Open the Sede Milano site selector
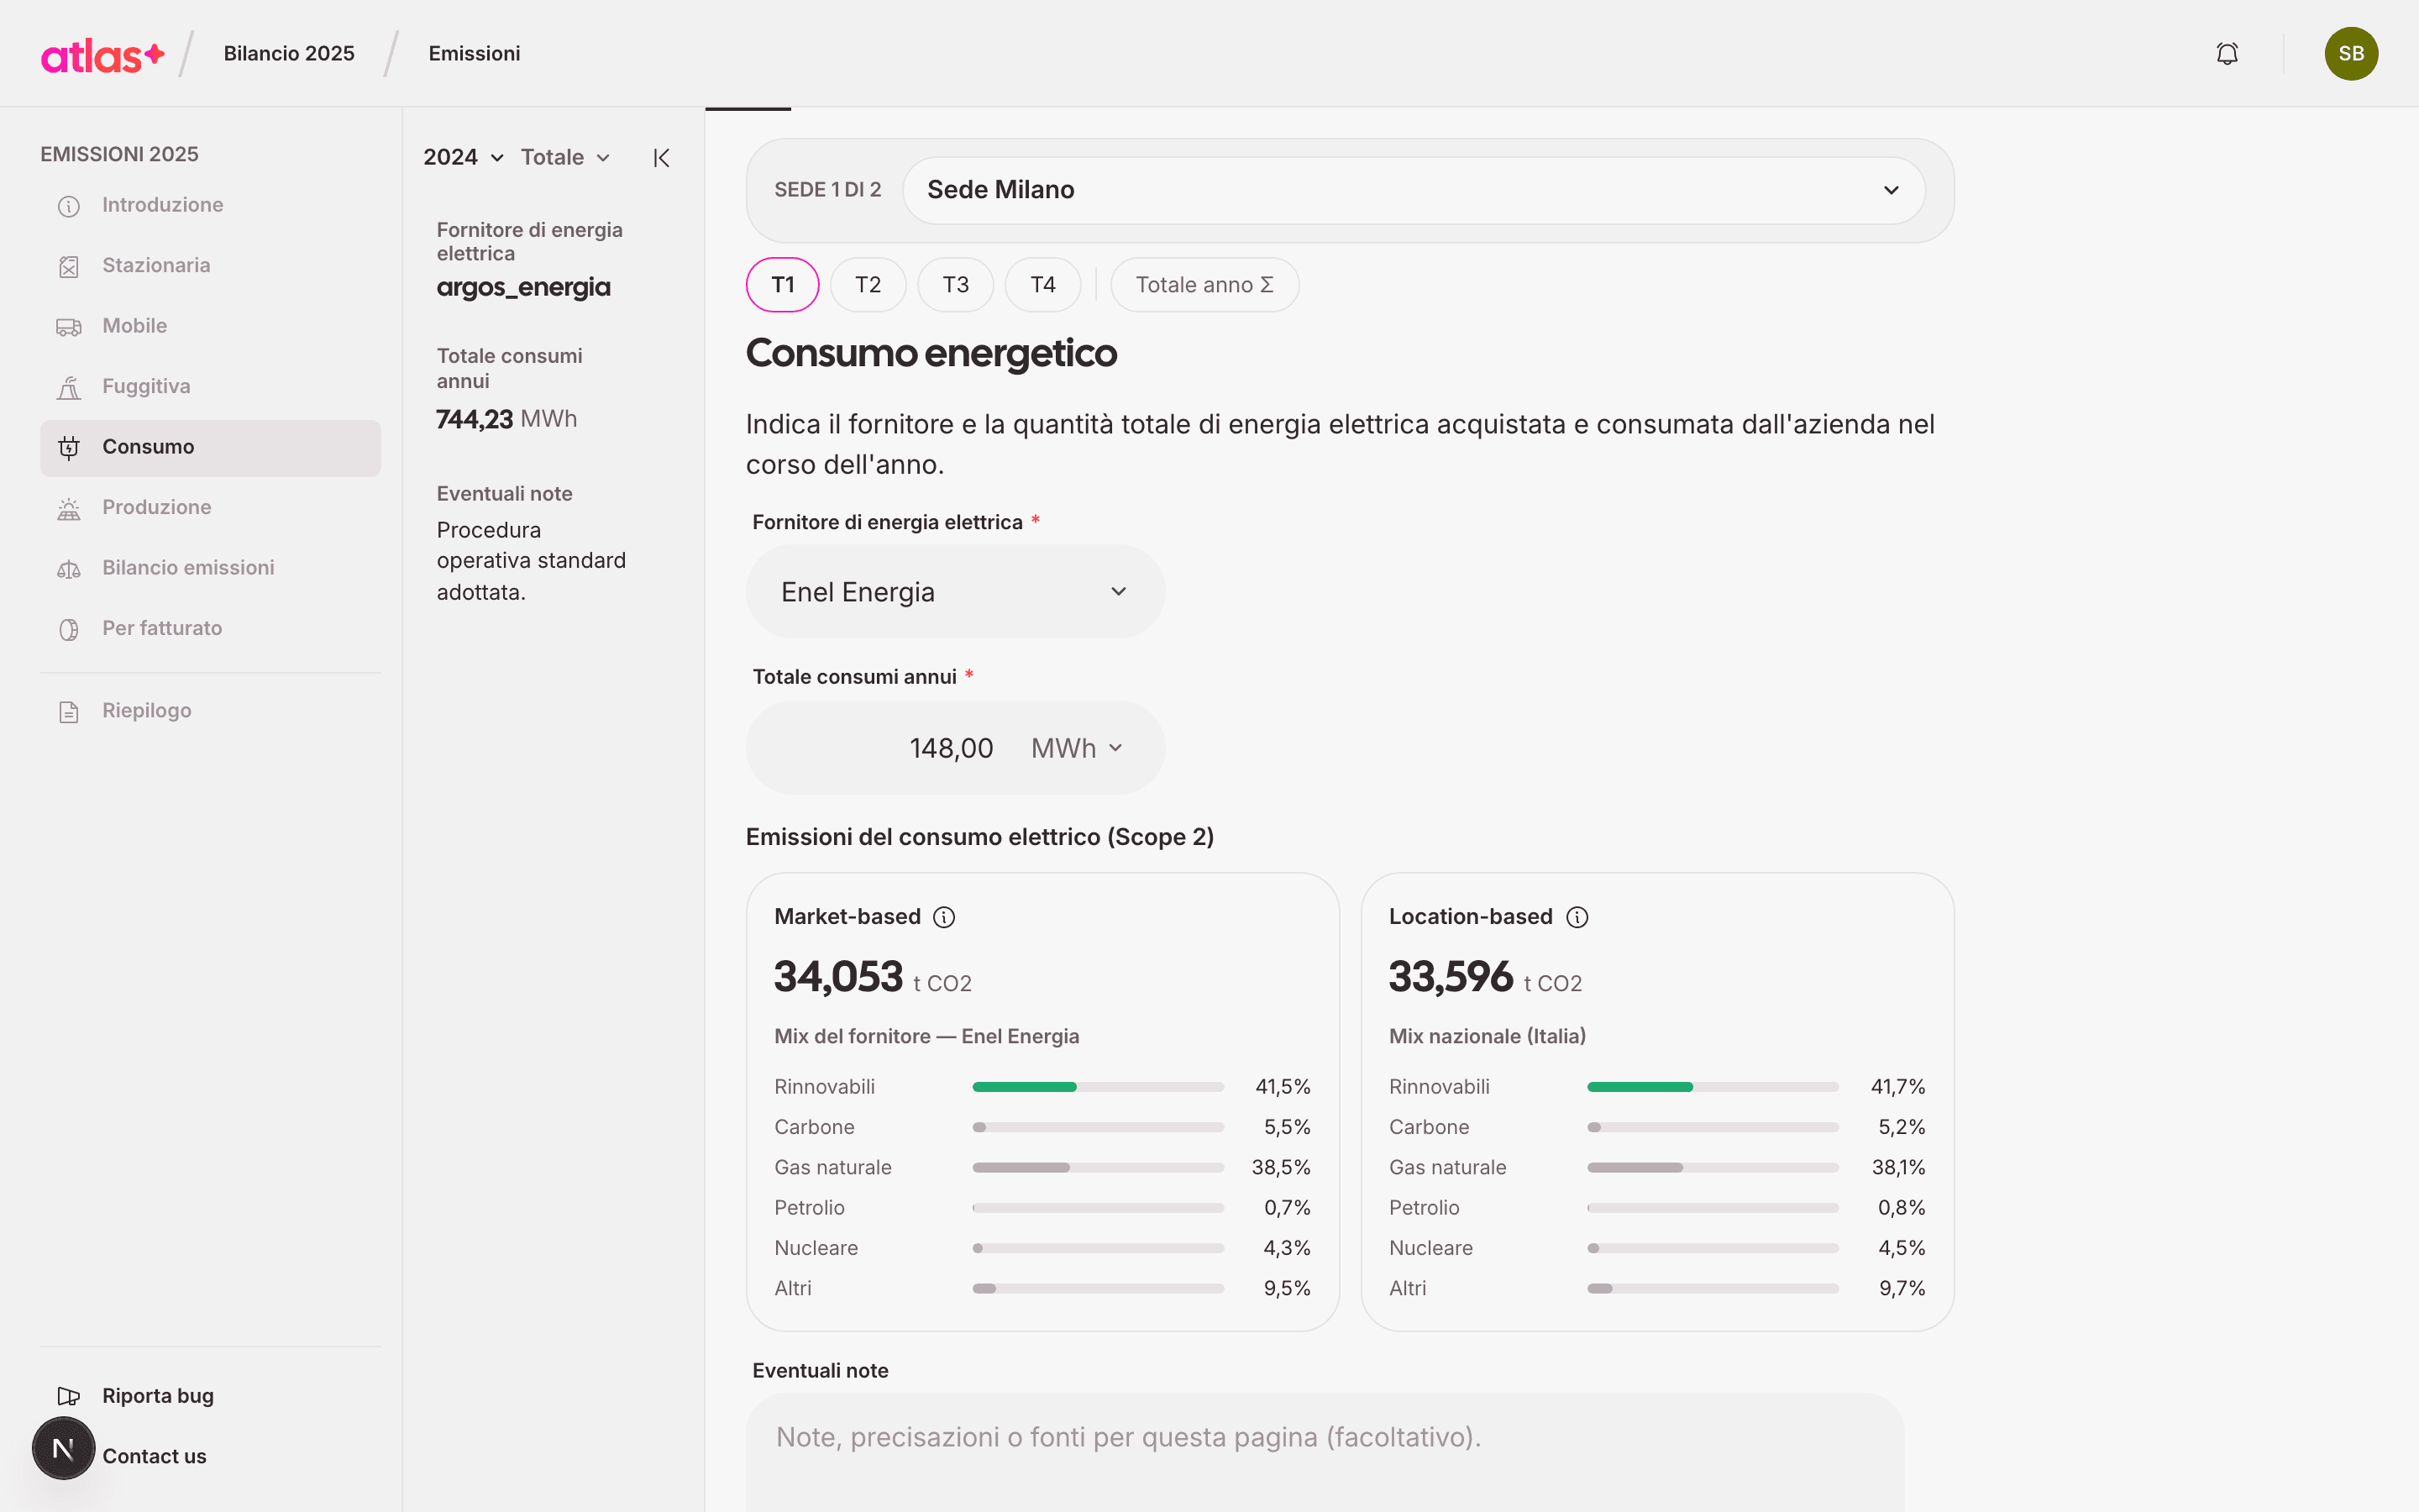The image size is (2419, 1512). pyautogui.click(x=1414, y=190)
